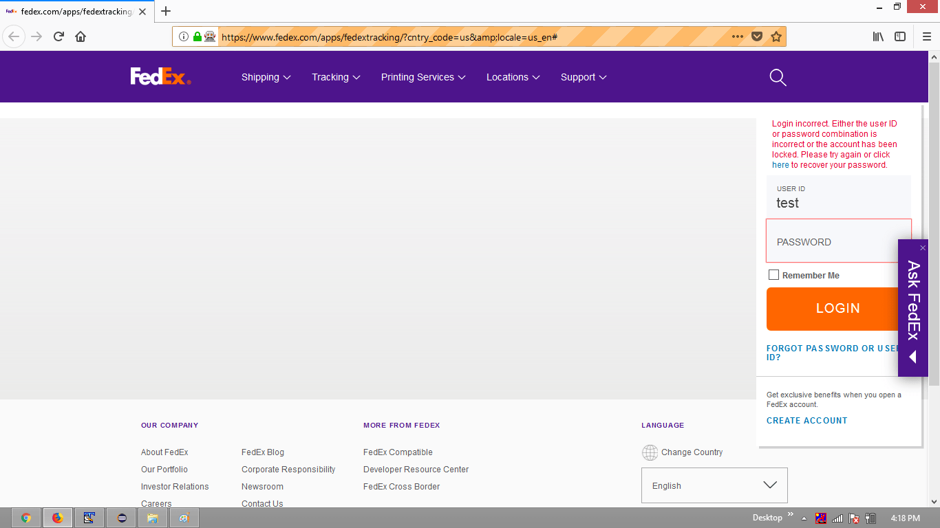The width and height of the screenshot is (940, 528).
Task: Click the USER ID field containing test
Action: (x=838, y=197)
